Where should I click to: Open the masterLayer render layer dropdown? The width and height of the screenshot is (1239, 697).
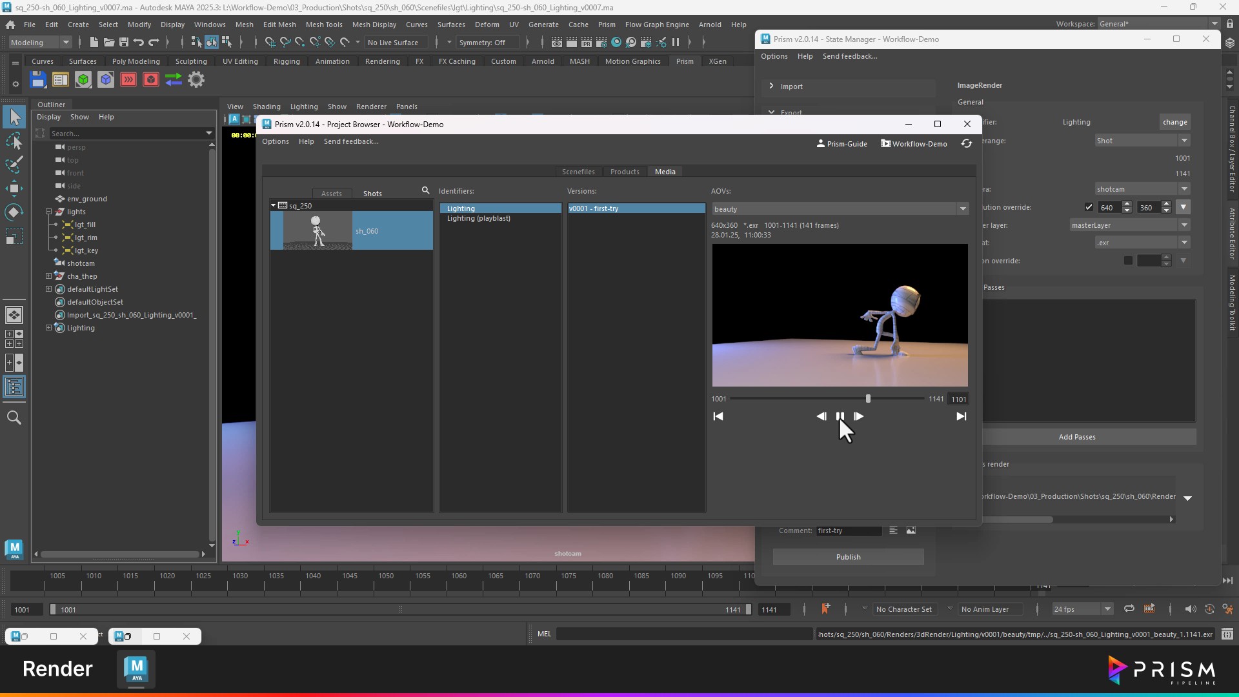pos(1130,225)
